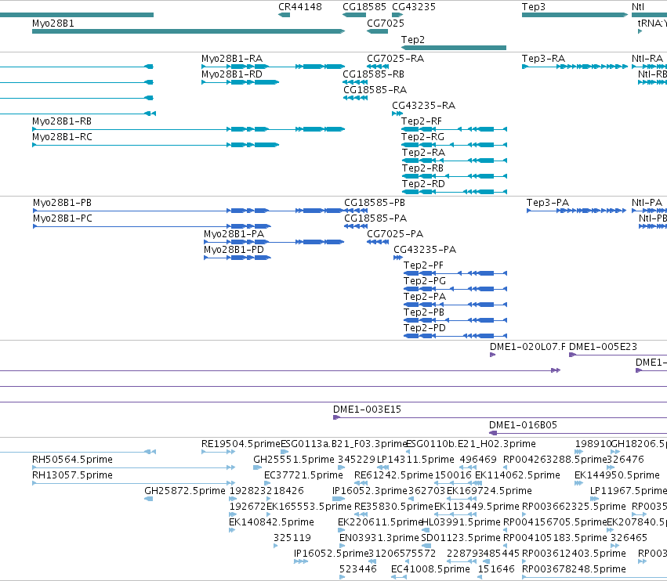Open the EK140842.5prime EST label
Image resolution: width=667 pixels, height=581 pixels.
271,522
